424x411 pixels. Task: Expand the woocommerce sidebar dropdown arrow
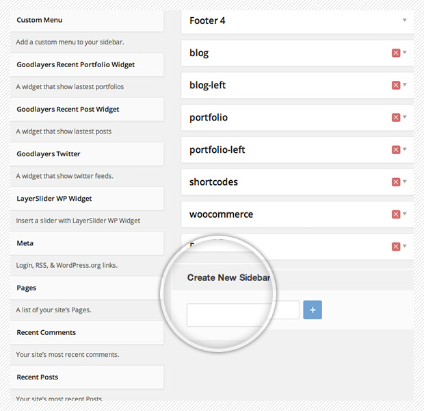coord(405,214)
